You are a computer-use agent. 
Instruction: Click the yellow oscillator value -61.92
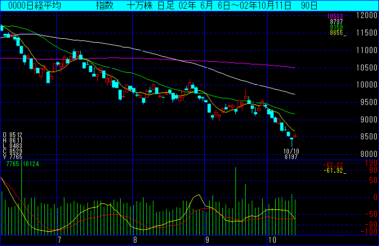pyautogui.click(x=333, y=171)
